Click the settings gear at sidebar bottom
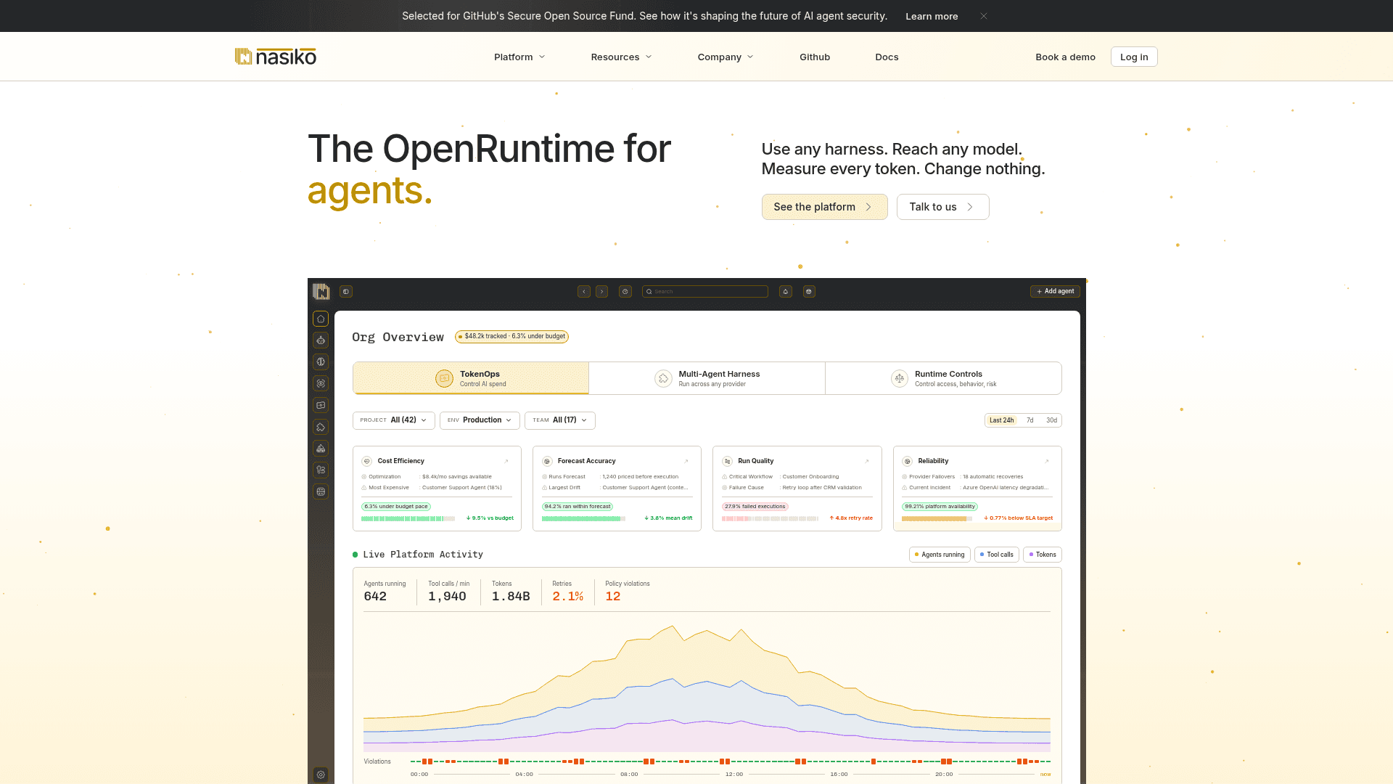This screenshot has height=784, width=1393. (321, 775)
